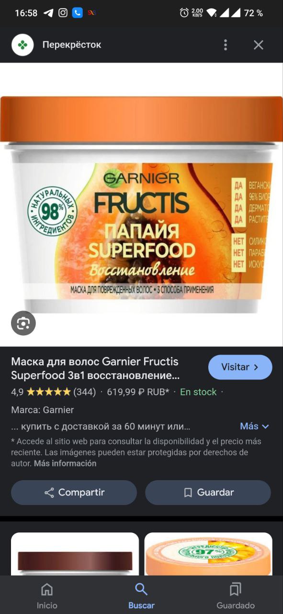Open the Más información link
Screen dimensions: 283x614
point(65,463)
